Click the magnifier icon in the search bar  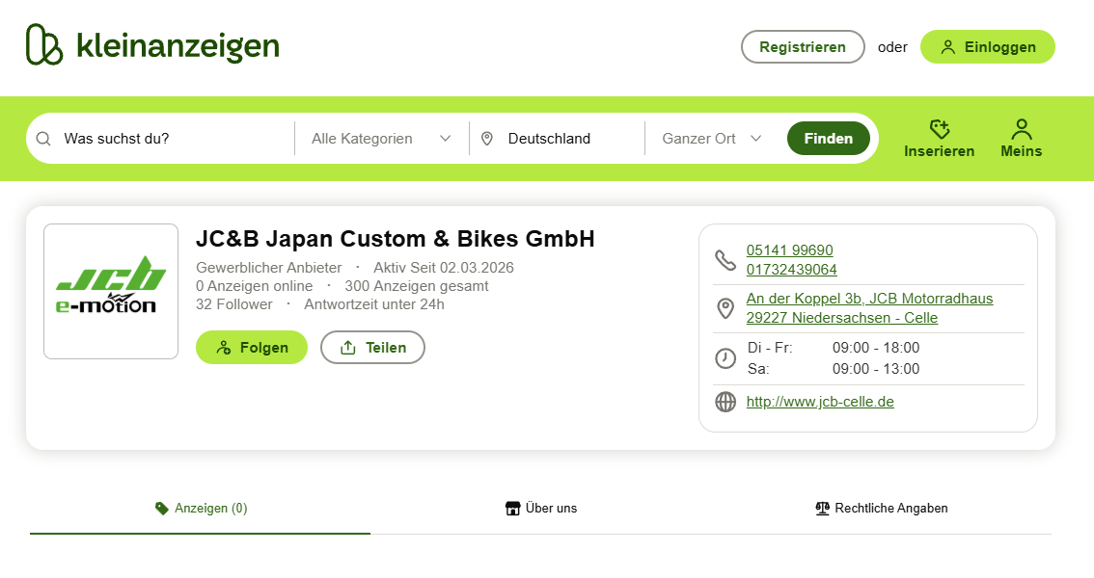[x=43, y=139]
